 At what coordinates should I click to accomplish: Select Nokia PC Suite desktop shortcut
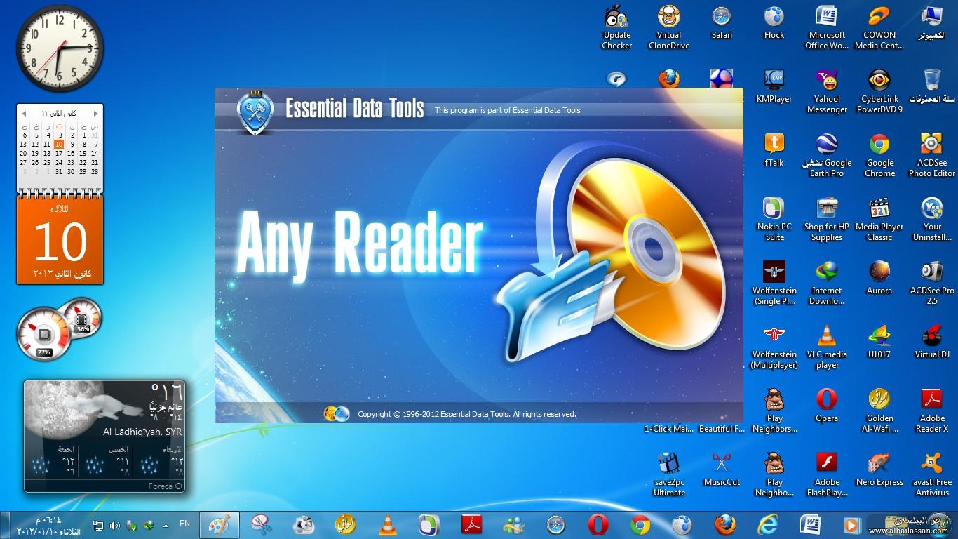774,220
